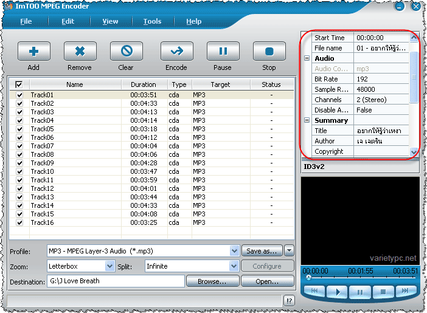427x313 pixels.
Task: Click the Bit Rate value 192
Action: pos(381,79)
